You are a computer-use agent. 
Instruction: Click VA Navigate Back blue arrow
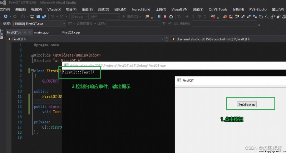(x=249, y=16)
